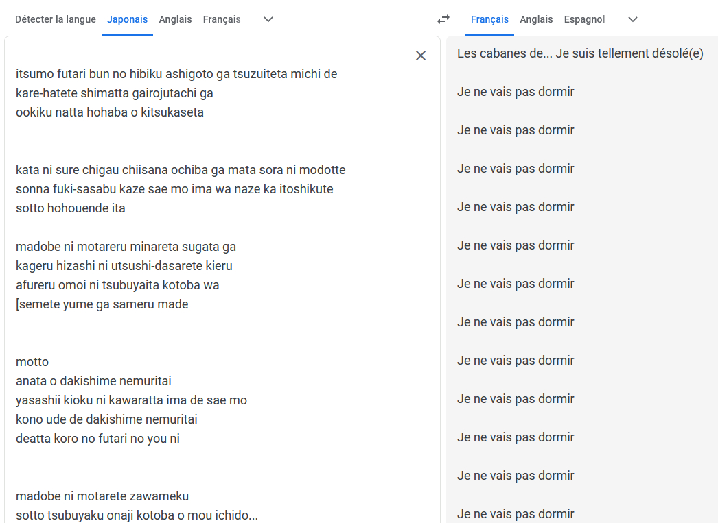The image size is (718, 523).
Task: Click the line "ookiku natta hohaba o kitsukaseta"
Action: pyautogui.click(x=110, y=112)
